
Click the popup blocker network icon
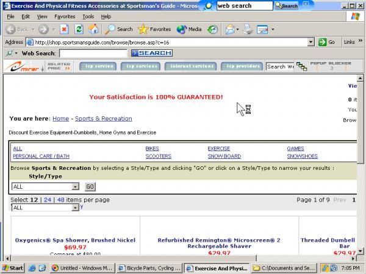(301, 66)
